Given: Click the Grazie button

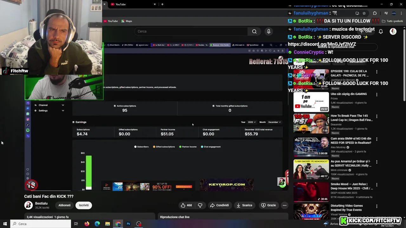Looking at the screenshot, I should click(268, 205).
